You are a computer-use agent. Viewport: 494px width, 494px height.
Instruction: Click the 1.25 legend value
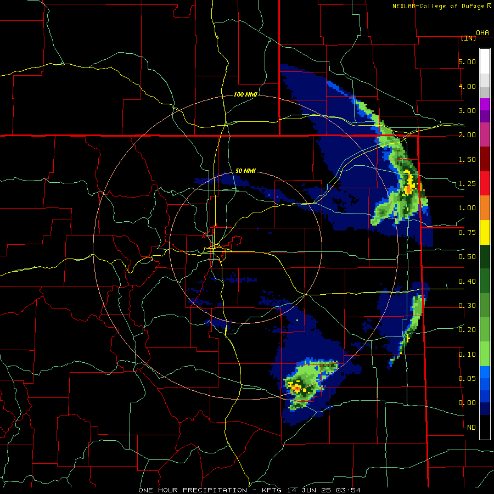(x=467, y=184)
